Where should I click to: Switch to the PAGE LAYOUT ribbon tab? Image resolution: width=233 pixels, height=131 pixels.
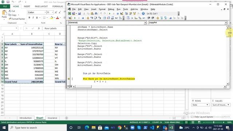(x=41, y=7)
